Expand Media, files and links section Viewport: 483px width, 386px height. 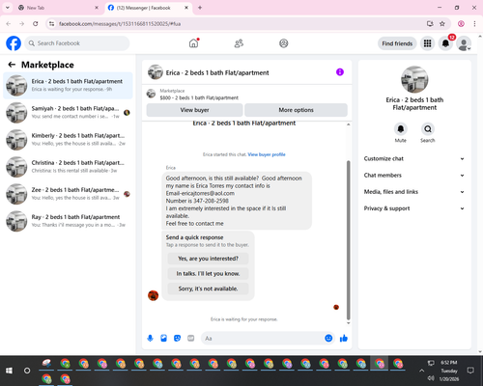click(x=414, y=192)
